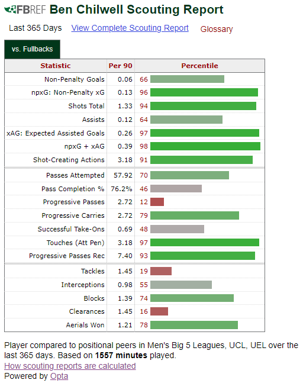Select the Shot-Creating Actions statistic label

69,160
